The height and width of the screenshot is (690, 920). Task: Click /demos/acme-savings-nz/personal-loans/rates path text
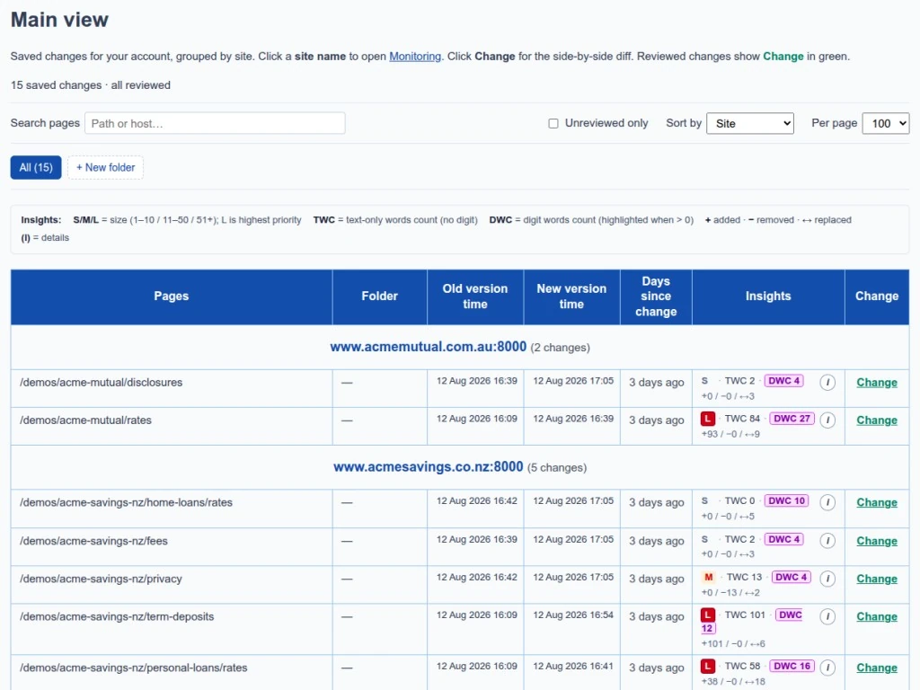pos(134,668)
